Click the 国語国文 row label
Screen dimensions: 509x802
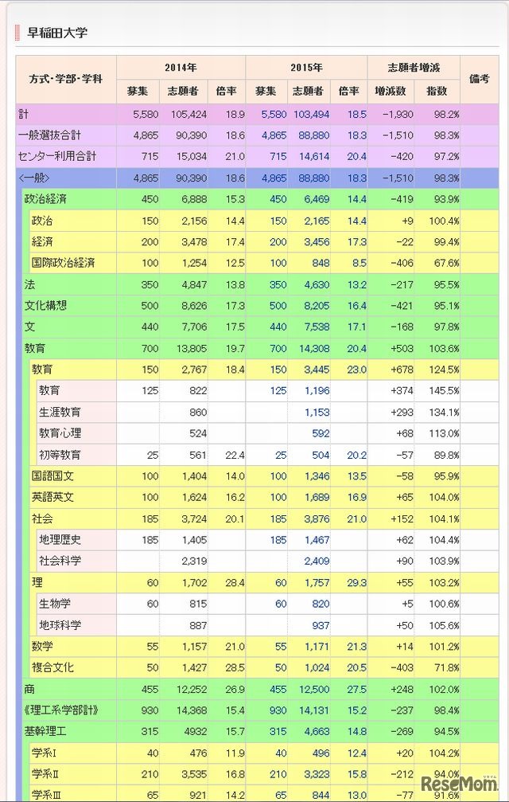tap(52, 475)
